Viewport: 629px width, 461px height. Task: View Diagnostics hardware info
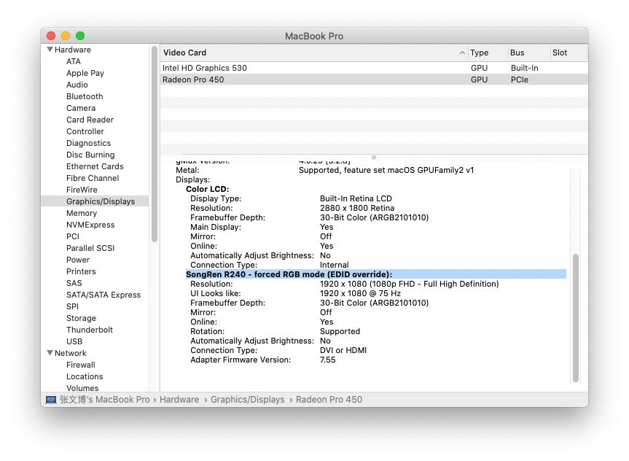click(89, 143)
